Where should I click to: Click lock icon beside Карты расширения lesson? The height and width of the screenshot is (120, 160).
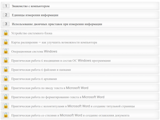point(6,42)
